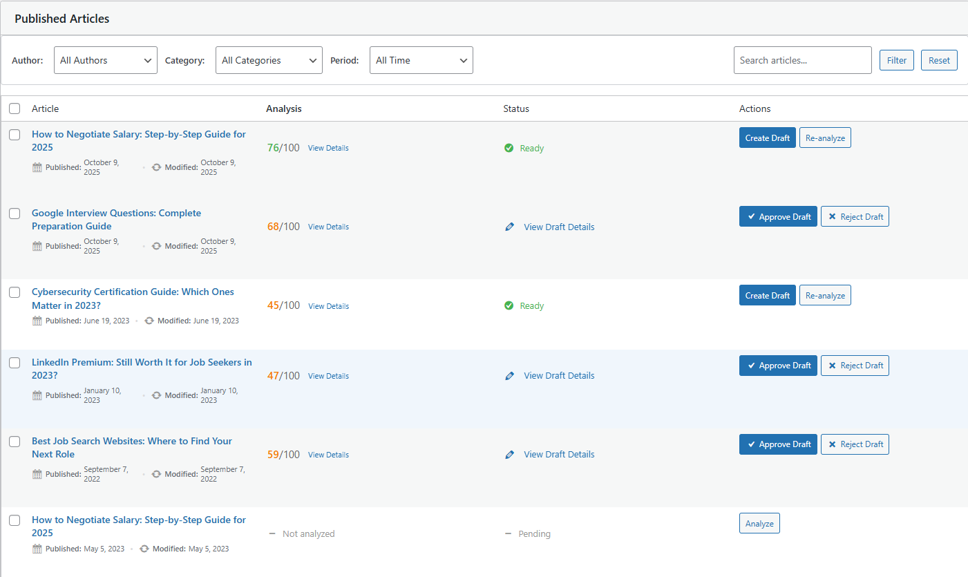Click the Article column header
Screen dimensions: 968x577
pyautogui.click(x=45, y=108)
